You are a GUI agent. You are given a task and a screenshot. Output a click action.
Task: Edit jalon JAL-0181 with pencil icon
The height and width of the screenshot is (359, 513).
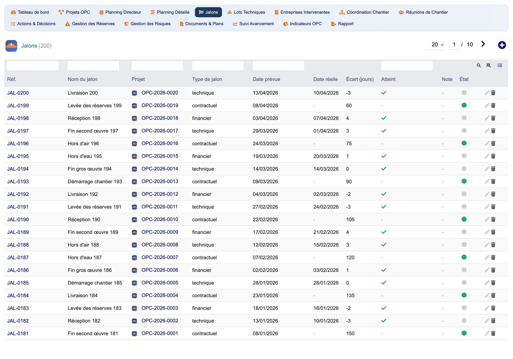487,333
